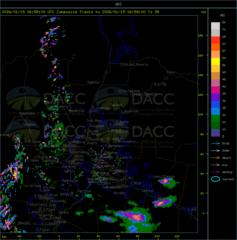The height and width of the screenshot is (240, 237).
Task: Select the slate bottom swatch of dBZ scale
Action: point(215,133)
